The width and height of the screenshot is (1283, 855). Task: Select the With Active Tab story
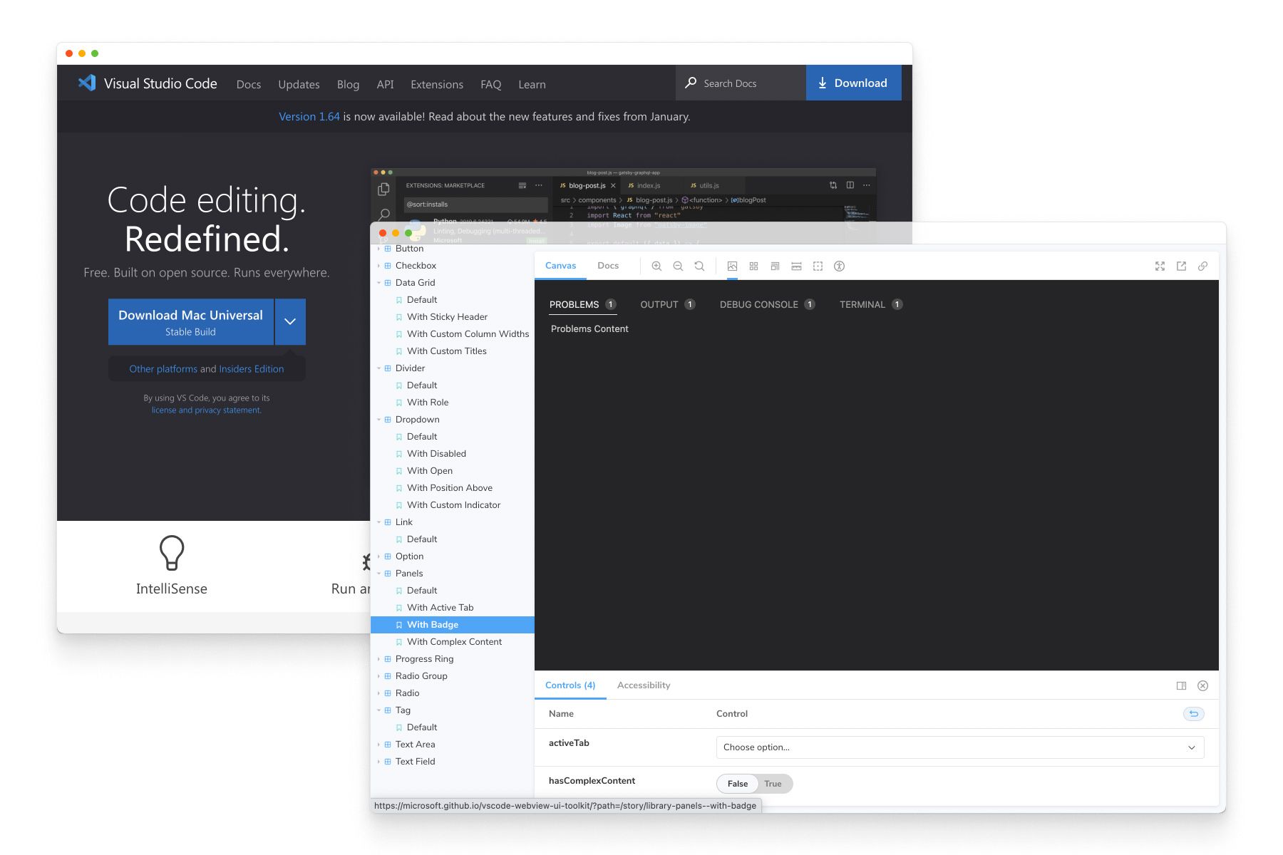pos(440,608)
